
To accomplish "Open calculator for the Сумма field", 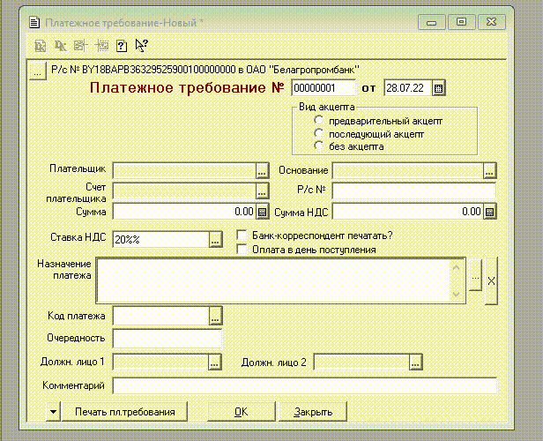I will (262, 212).
